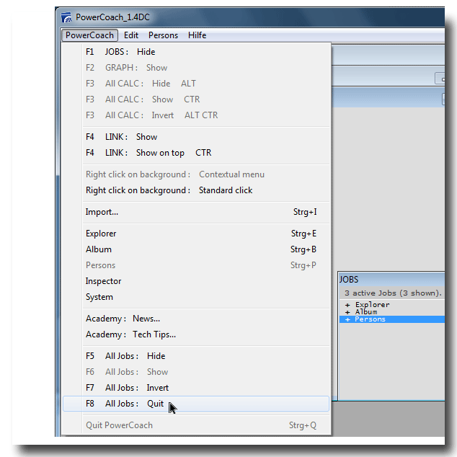Screen dimensions: 457x457
Task: Select F3 All CALC: Invert ALT CTR
Action: [196, 115]
